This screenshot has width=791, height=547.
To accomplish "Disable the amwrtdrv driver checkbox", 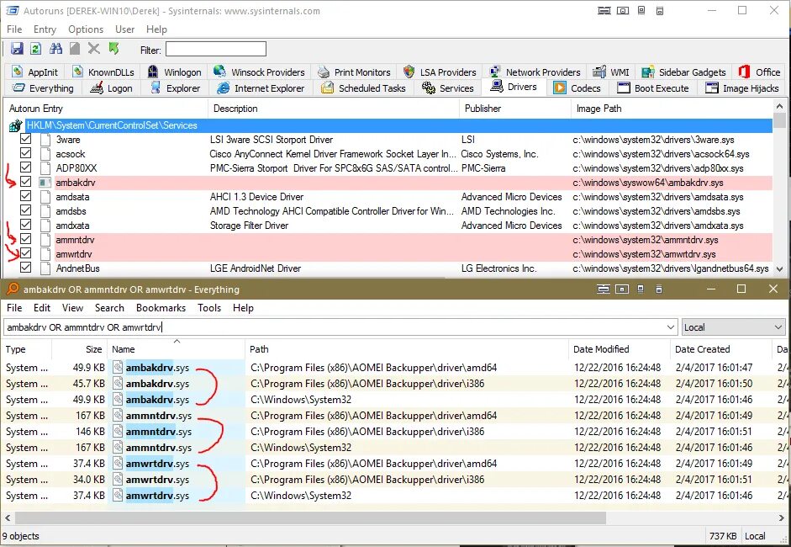I will pos(26,253).
